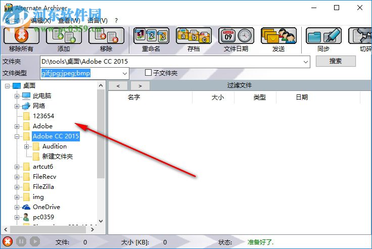Sort by 类型 type column header

(260, 97)
